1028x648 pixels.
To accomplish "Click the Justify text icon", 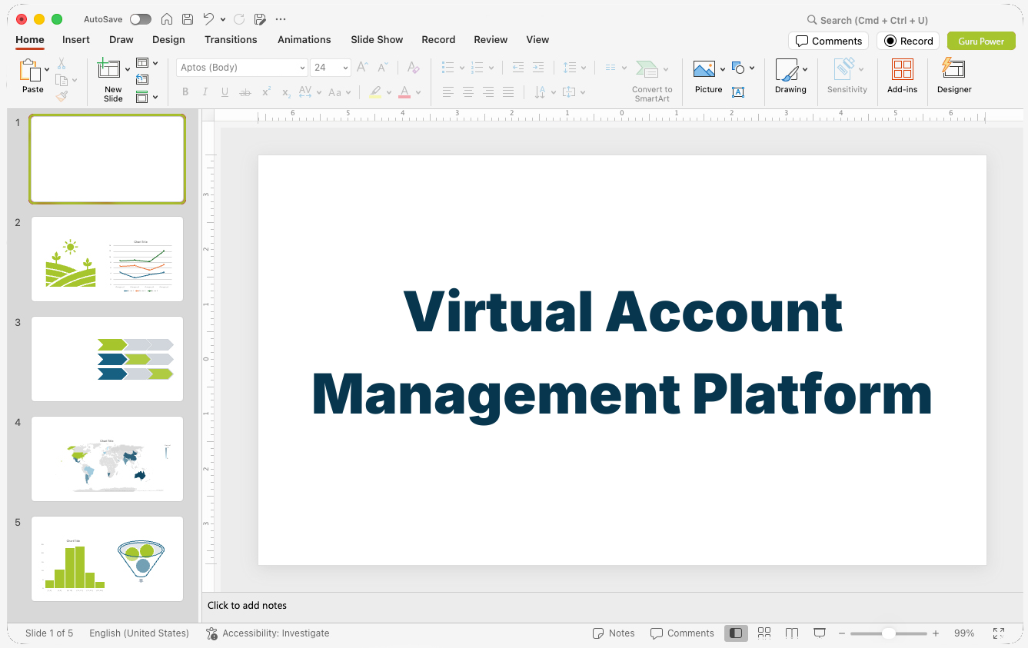I will (x=507, y=92).
